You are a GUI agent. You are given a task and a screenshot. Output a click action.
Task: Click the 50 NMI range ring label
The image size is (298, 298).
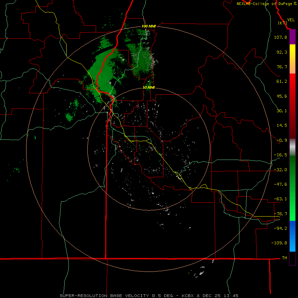[x=149, y=88]
